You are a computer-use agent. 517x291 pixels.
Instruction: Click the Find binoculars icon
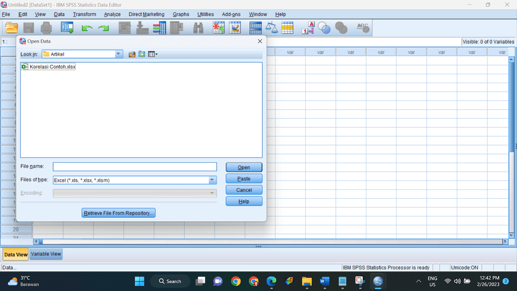click(x=198, y=28)
